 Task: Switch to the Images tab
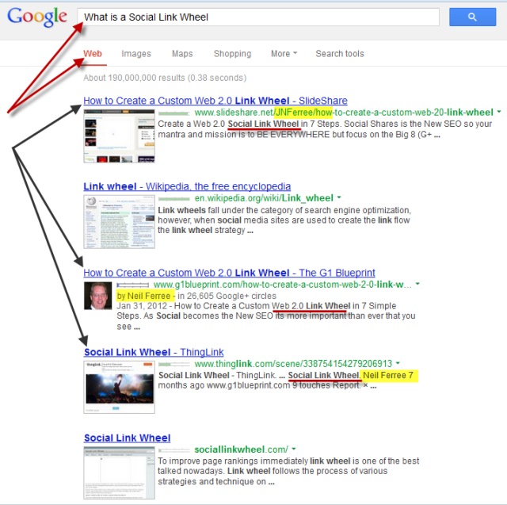tap(136, 54)
